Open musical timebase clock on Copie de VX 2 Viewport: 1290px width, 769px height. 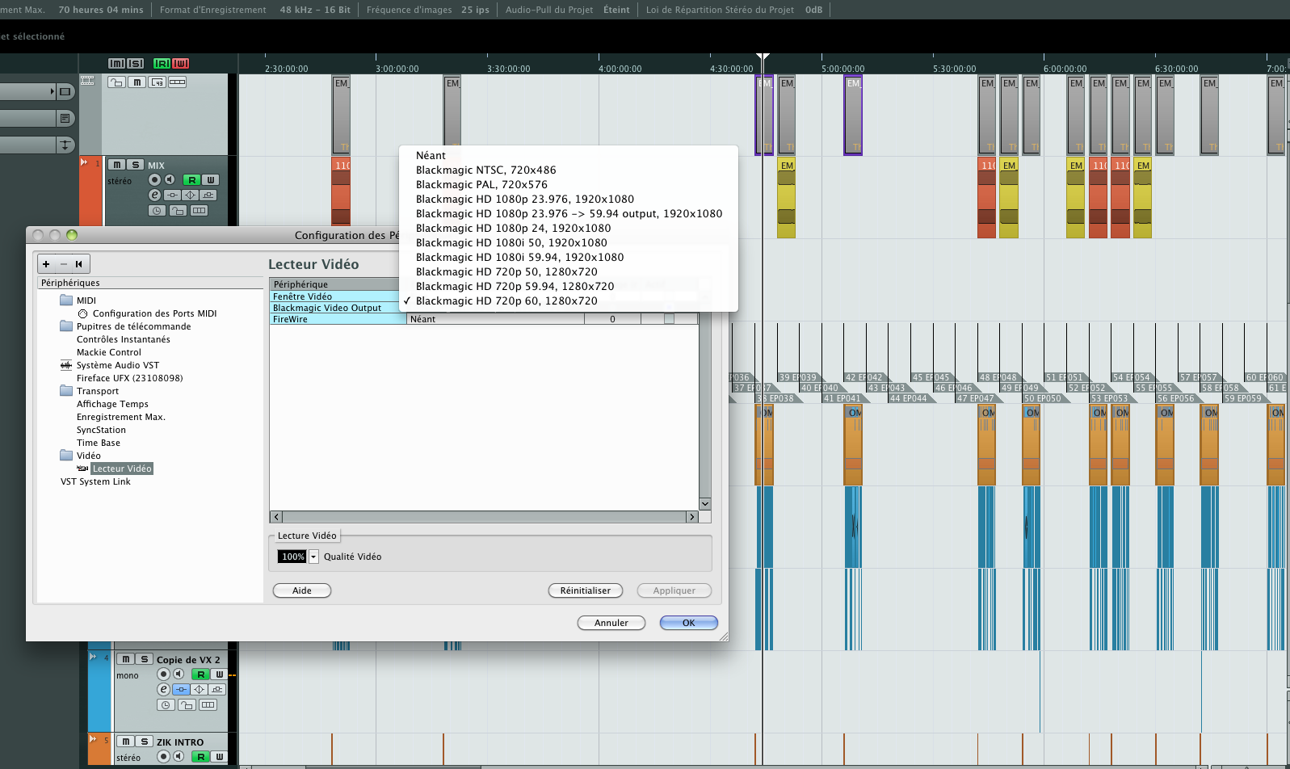click(165, 704)
